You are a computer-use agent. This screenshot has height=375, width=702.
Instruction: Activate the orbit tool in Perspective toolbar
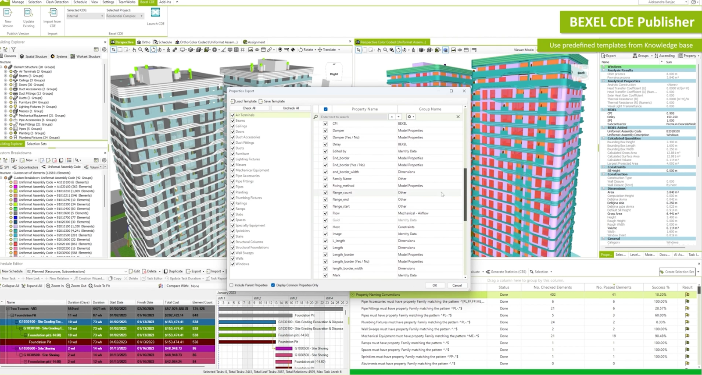pyautogui.click(x=153, y=50)
